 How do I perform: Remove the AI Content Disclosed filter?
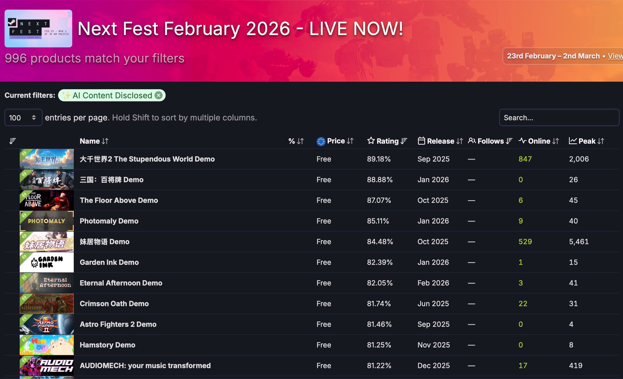click(x=159, y=95)
